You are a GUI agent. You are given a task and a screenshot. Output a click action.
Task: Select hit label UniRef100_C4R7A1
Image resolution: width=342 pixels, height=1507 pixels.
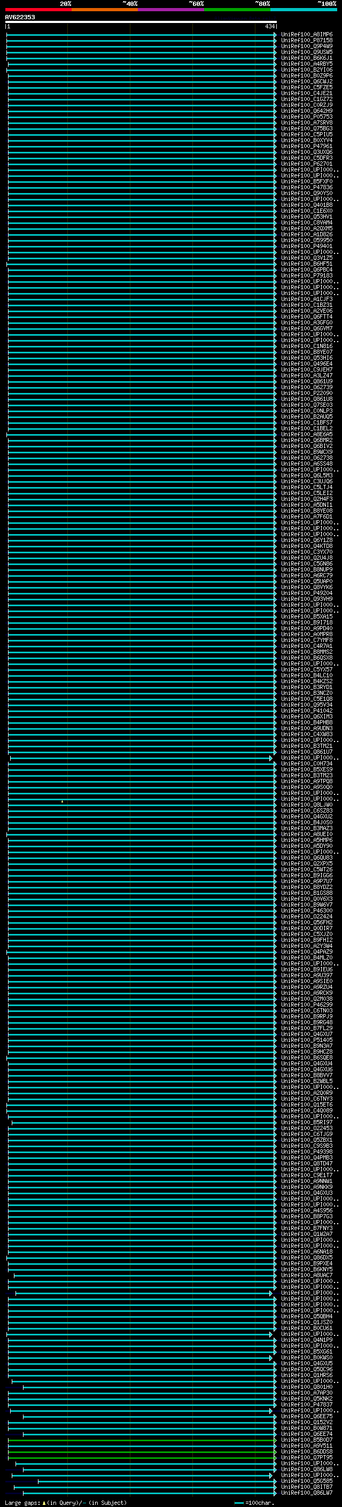pyautogui.click(x=306, y=646)
